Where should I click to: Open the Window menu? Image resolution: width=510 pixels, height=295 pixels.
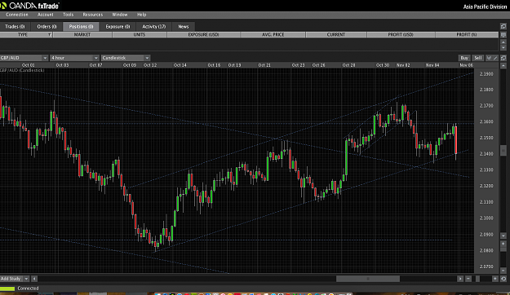120,15
